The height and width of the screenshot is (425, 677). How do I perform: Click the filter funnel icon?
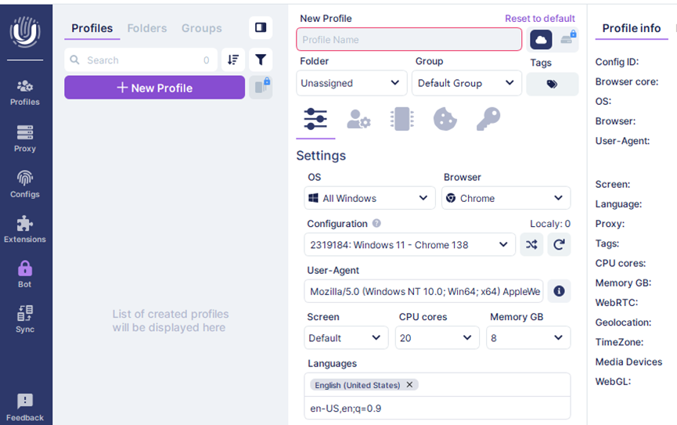pyautogui.click(x=261, y=59)
